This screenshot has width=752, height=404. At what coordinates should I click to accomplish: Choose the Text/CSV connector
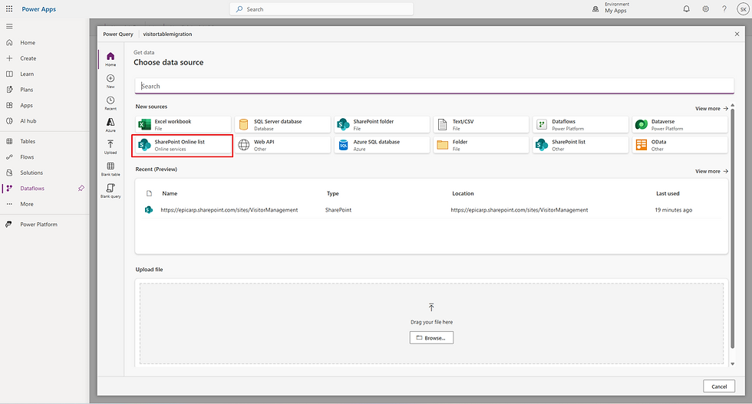[481, 125]
